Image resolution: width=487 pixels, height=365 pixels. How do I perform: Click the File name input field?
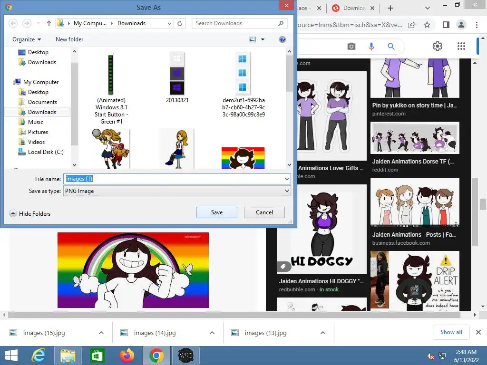click(x=173, y=179)
